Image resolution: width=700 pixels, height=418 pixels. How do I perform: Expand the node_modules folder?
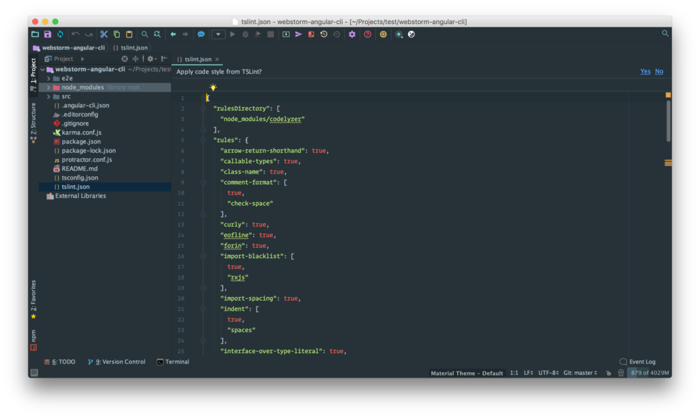pyautogui.click(x=48, y=87)
